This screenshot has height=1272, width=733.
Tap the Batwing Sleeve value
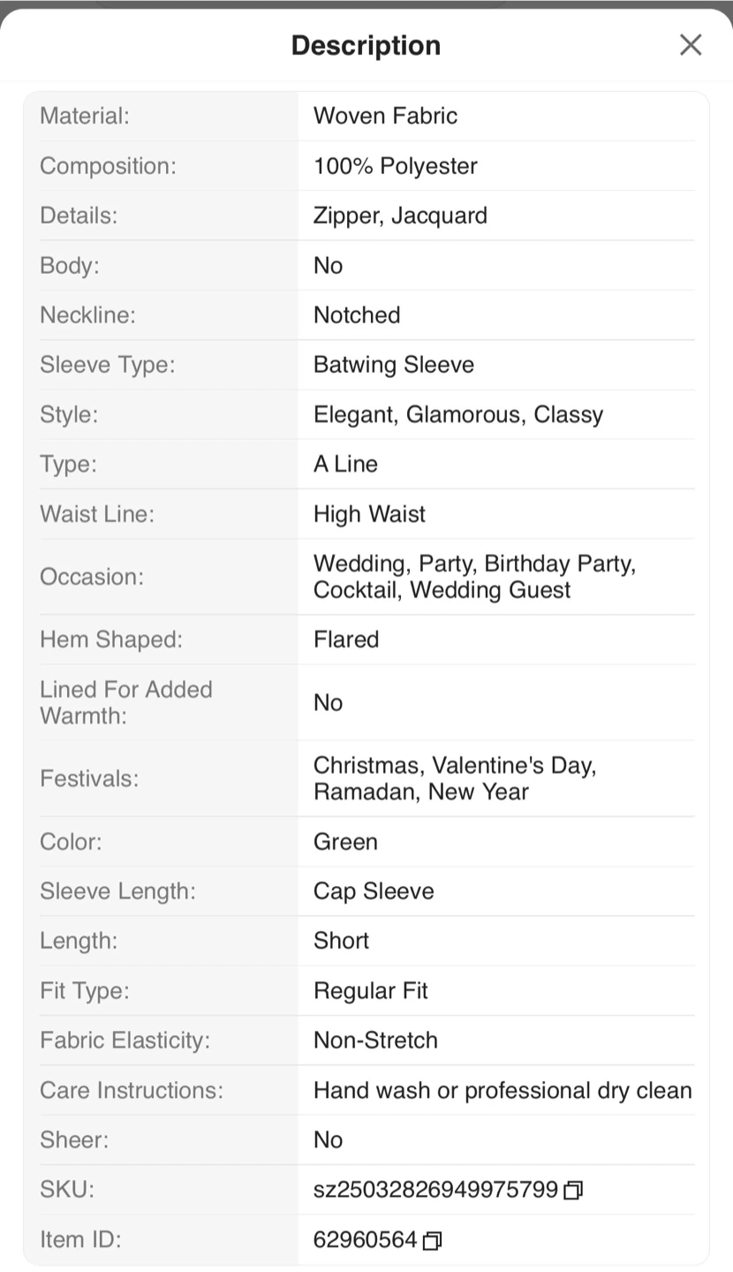(x=393, y=365)
